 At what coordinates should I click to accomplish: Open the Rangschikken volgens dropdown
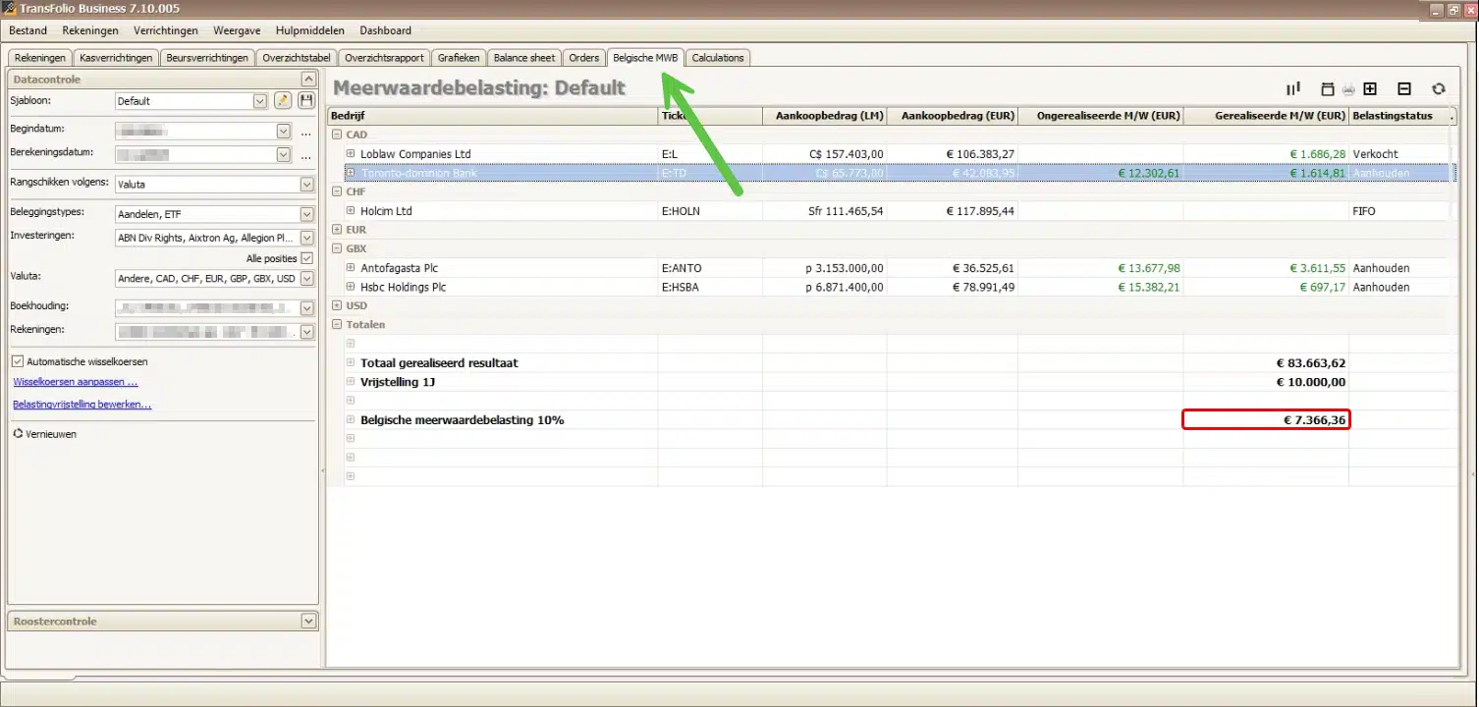coord(306,184)
